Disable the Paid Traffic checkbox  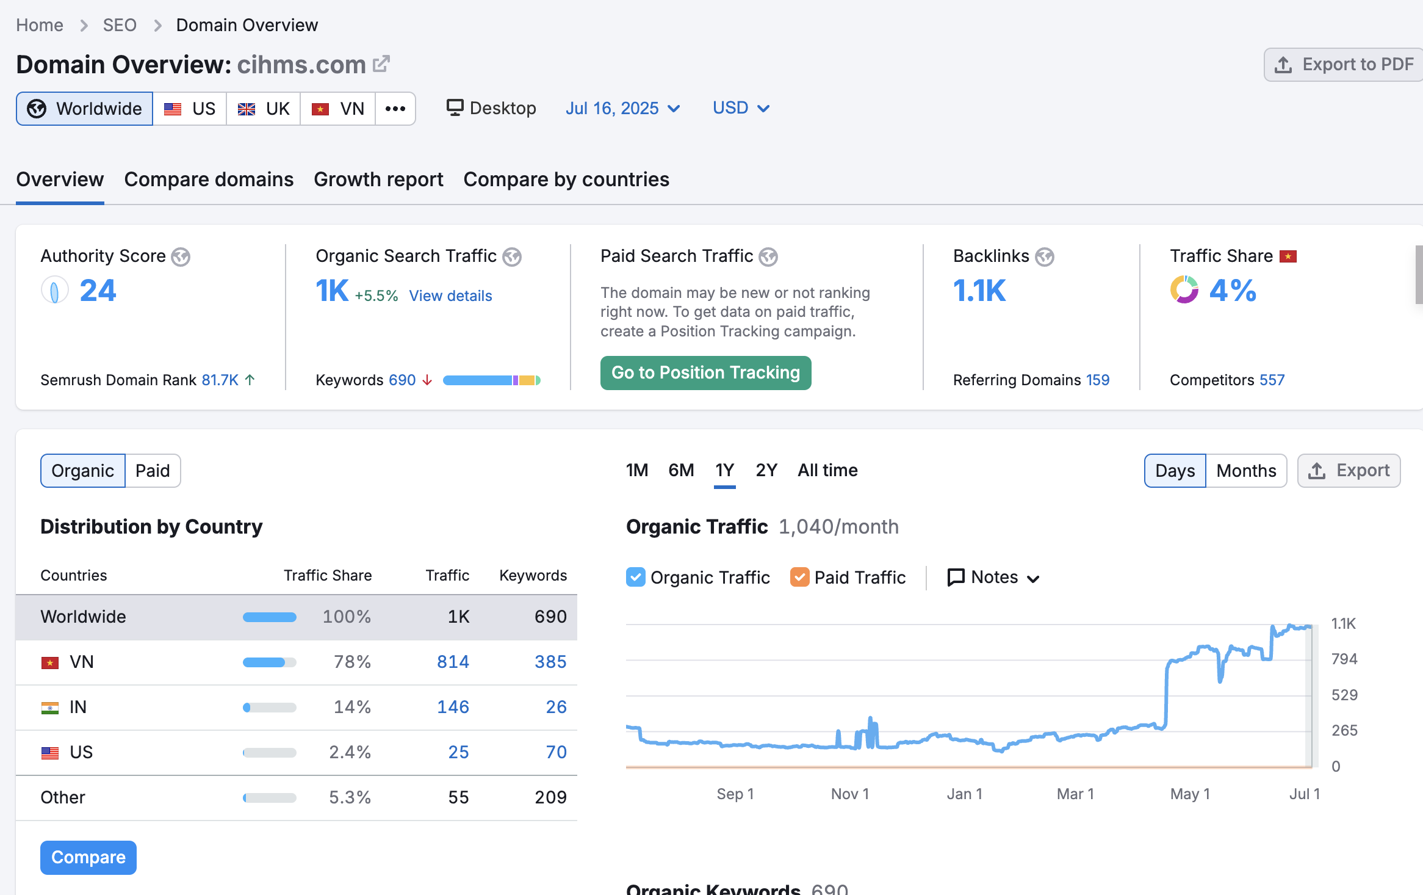[x=799, y=576]
